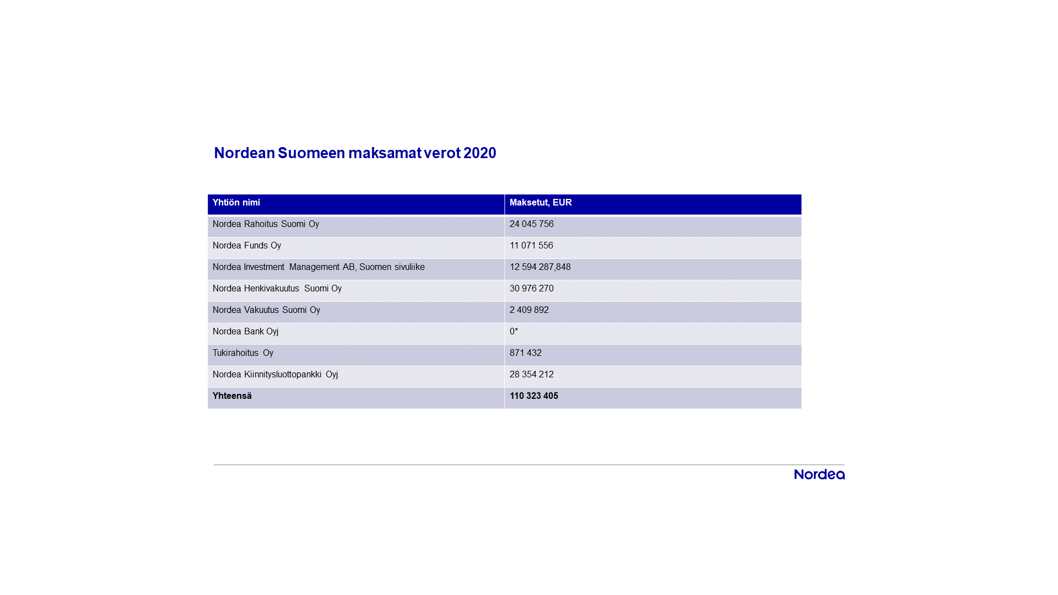The height and width of the screenshot is (595, 1058).
Task: Click the title Nordean Suomeen maksamat verot 2020
Action: pos(355,153)
